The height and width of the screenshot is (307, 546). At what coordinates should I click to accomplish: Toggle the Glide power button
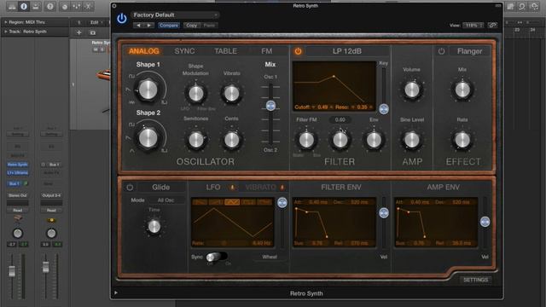(x=130, y=188)
